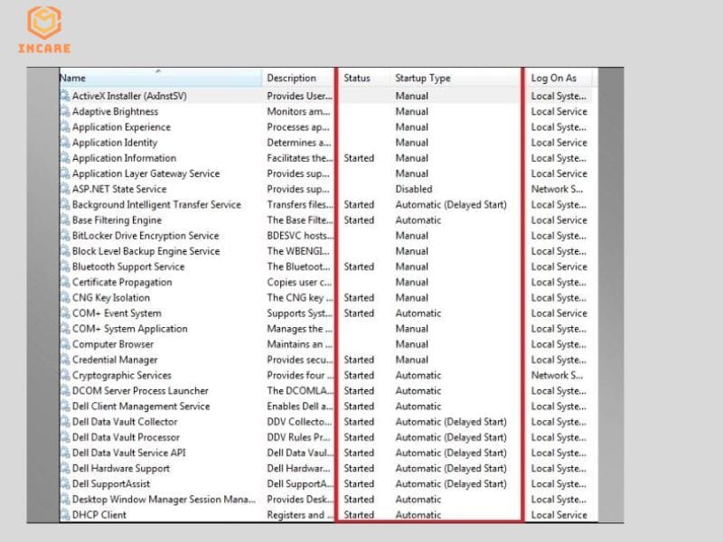Select the Credential Manager service name
The image size is (723, 542).
point(115,360)
